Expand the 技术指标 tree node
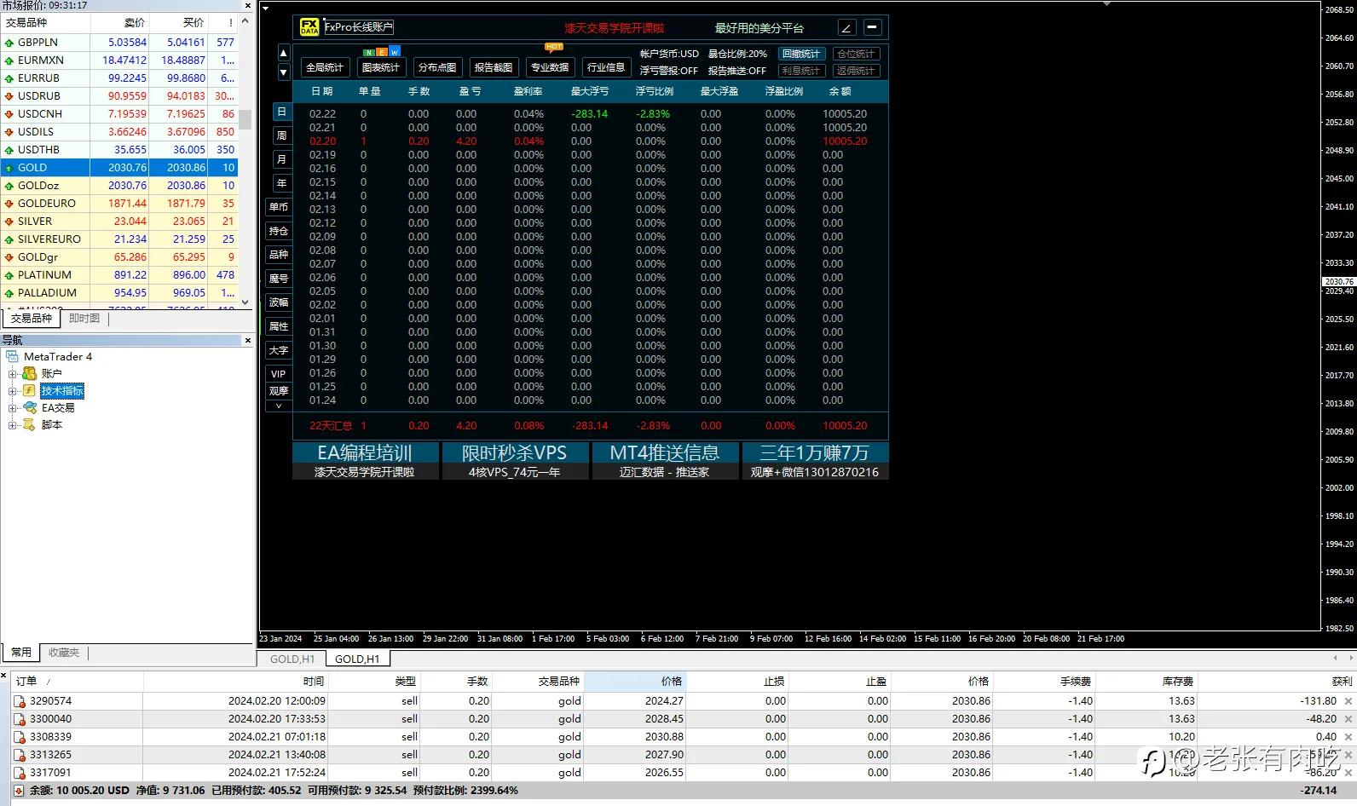This screenshot has height=806, width=1357. coord(13,390)
